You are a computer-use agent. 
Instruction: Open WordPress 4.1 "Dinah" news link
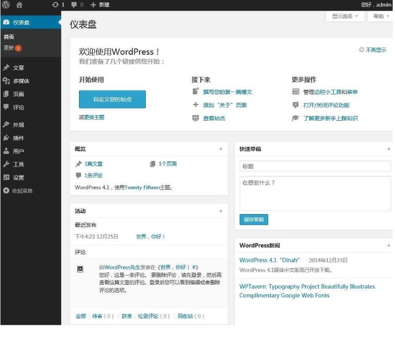click(270, 260)
